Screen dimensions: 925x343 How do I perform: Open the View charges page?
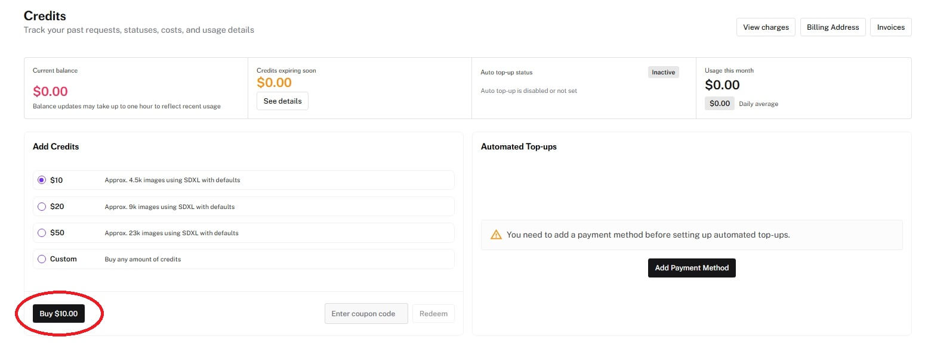[x=766, y=27]
